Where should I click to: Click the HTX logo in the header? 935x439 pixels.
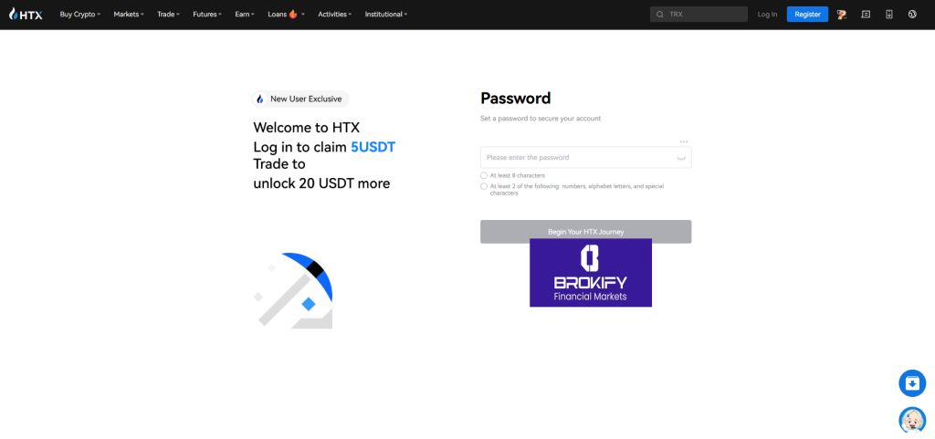tap(26, 15)
